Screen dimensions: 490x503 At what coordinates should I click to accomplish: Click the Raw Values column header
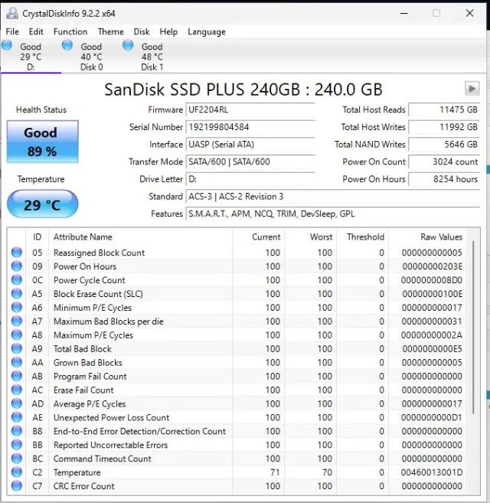point(428,237)
